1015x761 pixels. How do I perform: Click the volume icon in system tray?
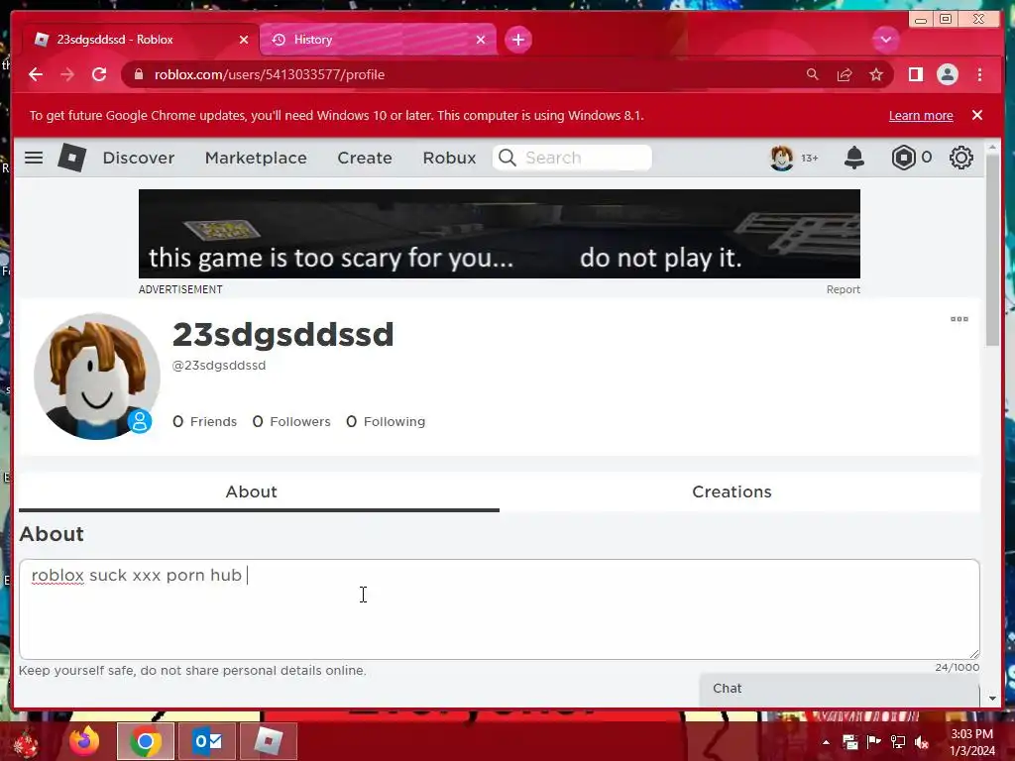coord(921,742)
